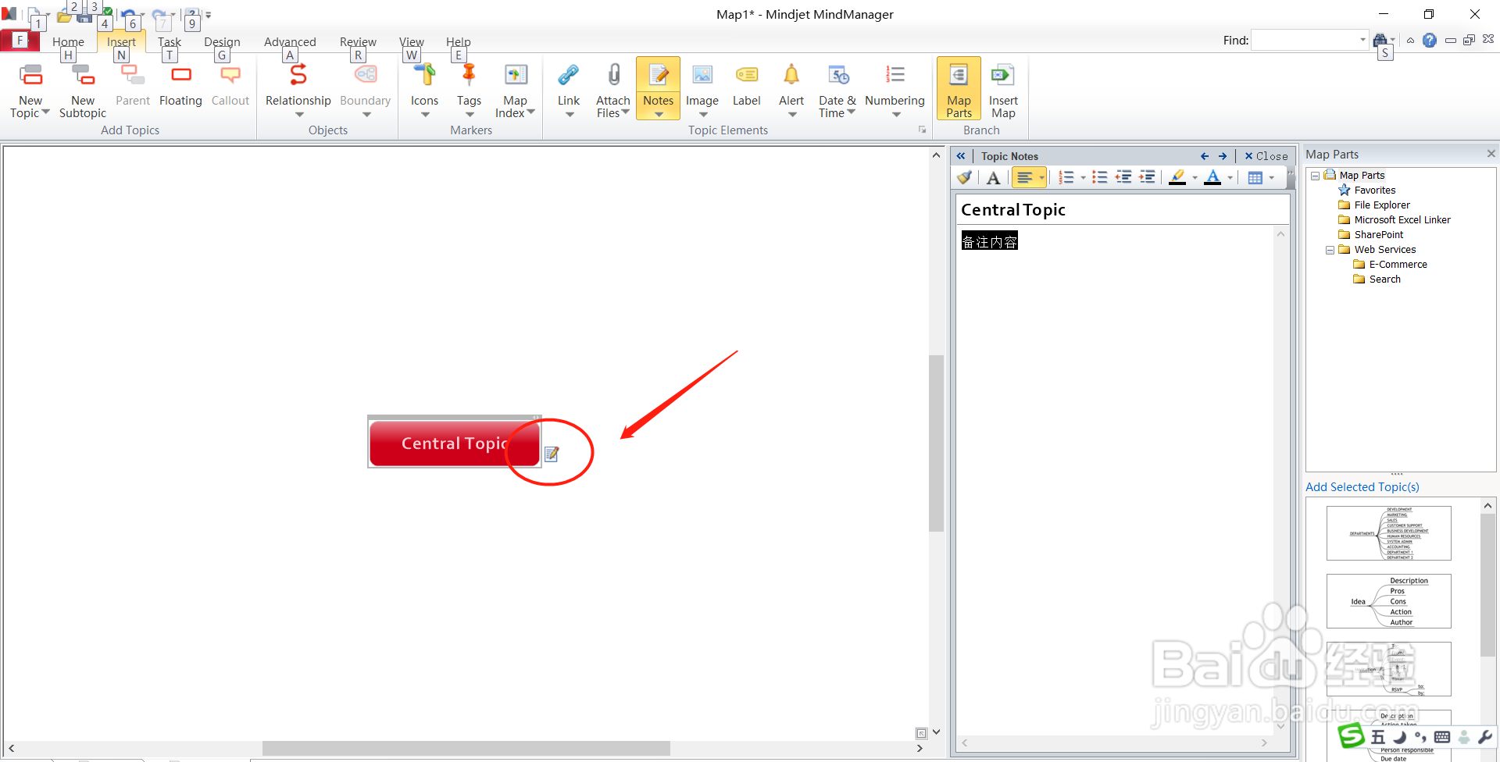Viewport: 1500px width, 762px height.
Task: Open the Map Index
Action: [515, 91]
